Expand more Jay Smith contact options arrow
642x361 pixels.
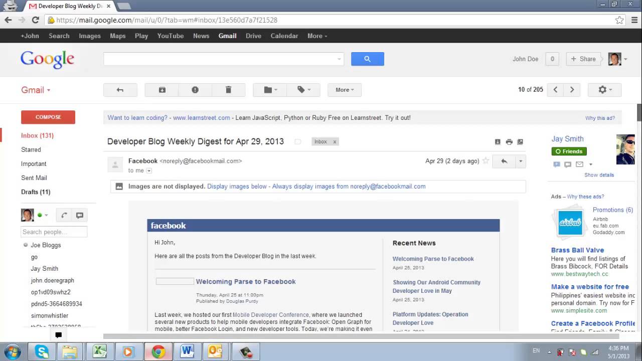pos(591,164)
